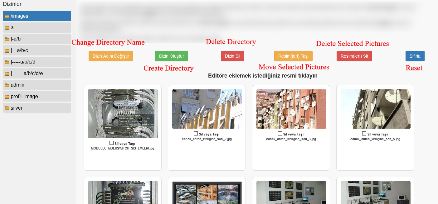
Task: Select the |-------a/b/c/d/e directory
Action: click(37, 74)
